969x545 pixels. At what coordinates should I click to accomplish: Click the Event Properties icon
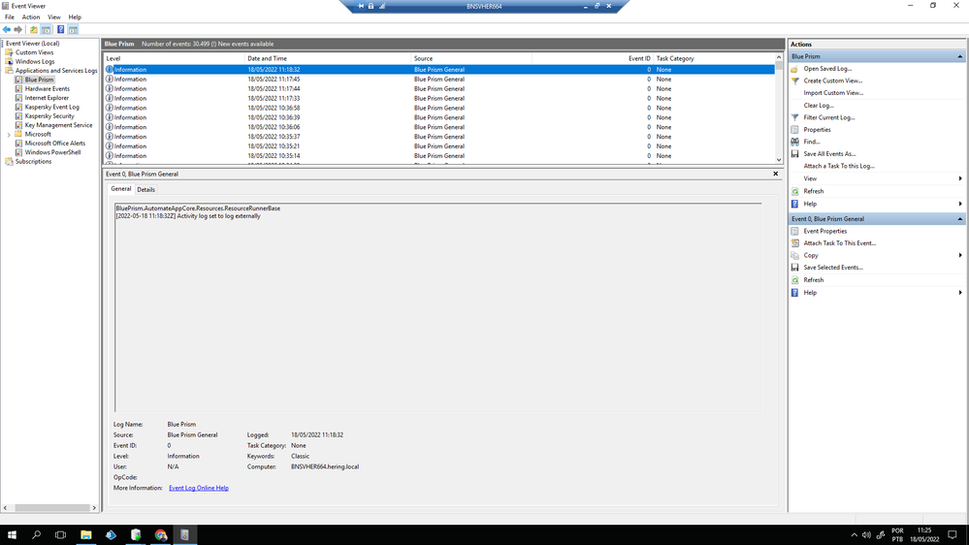(795, 231)
